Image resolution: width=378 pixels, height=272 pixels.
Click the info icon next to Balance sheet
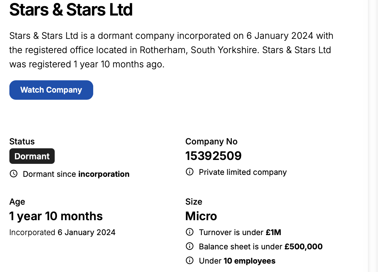click(x=190, y=246)
